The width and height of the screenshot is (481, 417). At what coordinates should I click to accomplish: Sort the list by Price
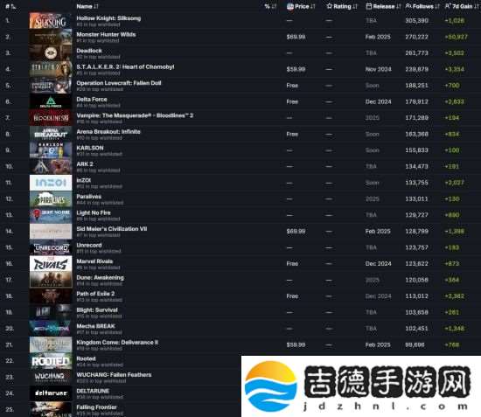pos(301,6)
